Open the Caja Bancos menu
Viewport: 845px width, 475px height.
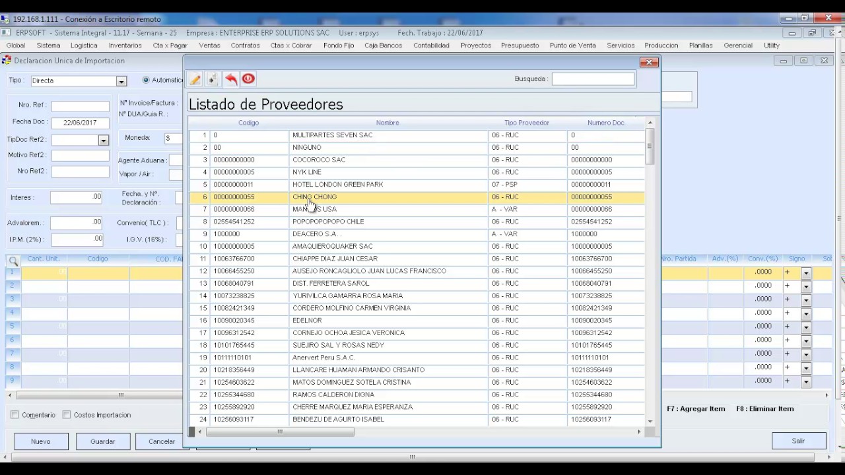pyautogui.click(x=383, y=46)
